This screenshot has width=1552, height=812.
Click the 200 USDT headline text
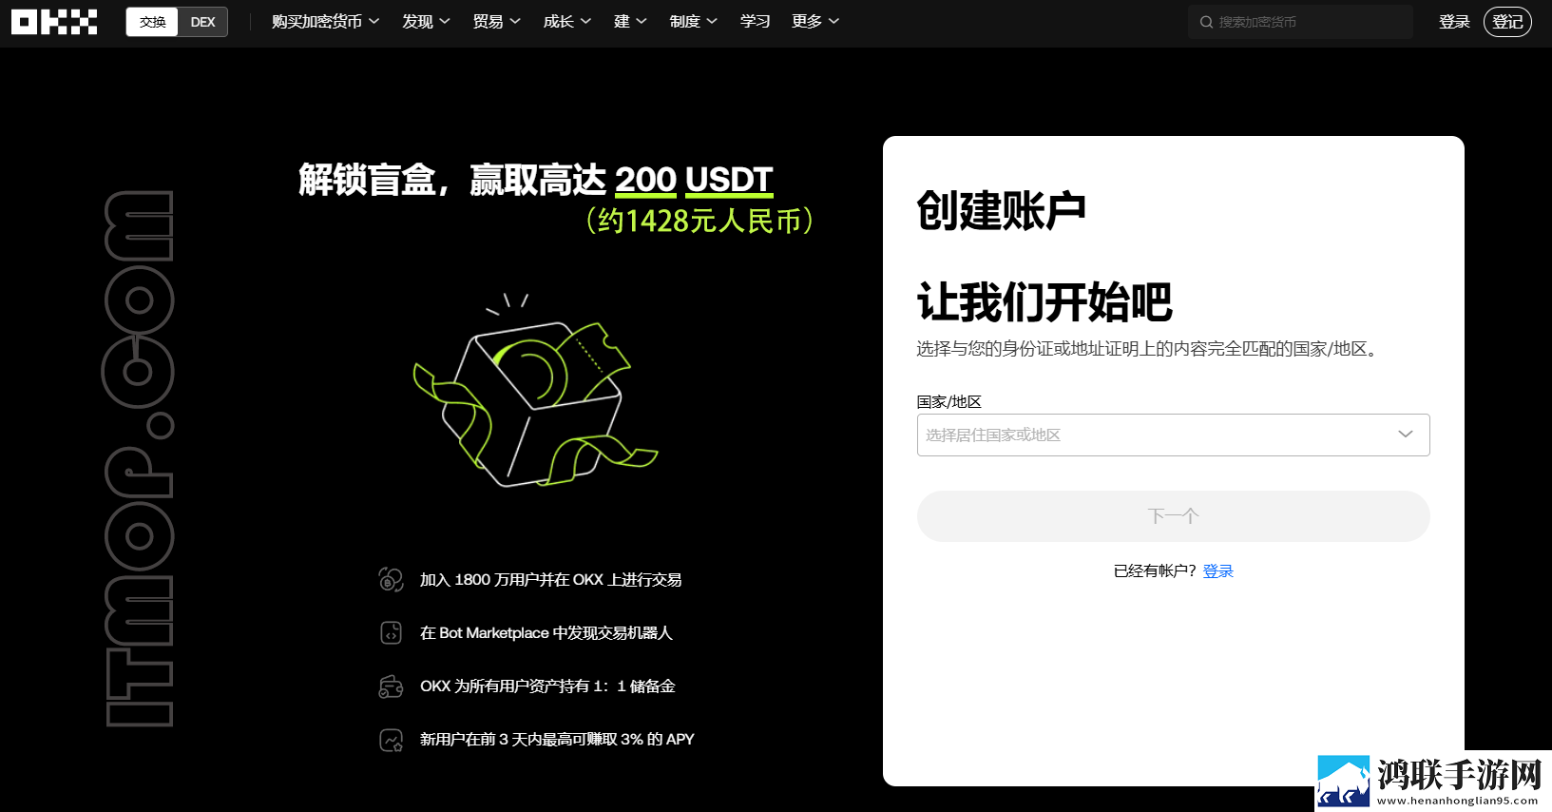pos(693,180)
